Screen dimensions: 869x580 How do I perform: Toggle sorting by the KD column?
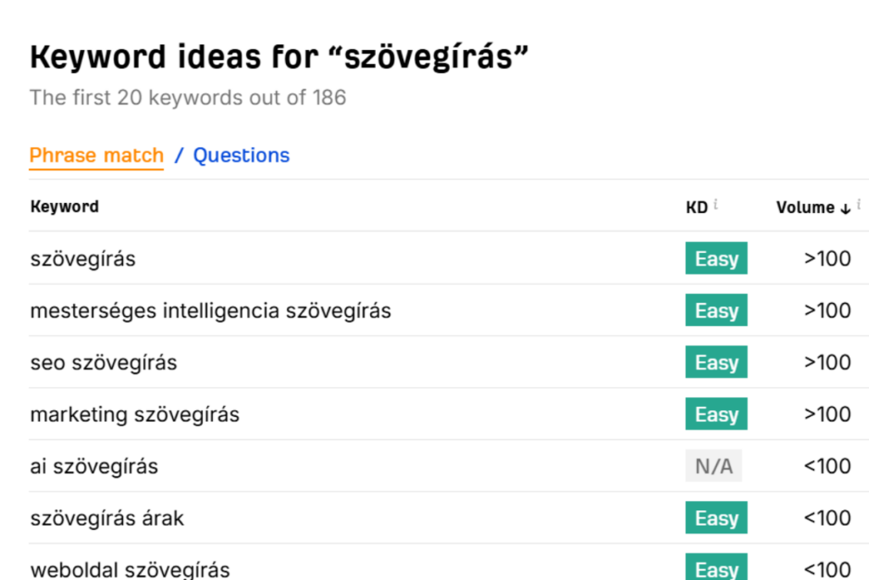pyautogui.click(x=694, y=206)
